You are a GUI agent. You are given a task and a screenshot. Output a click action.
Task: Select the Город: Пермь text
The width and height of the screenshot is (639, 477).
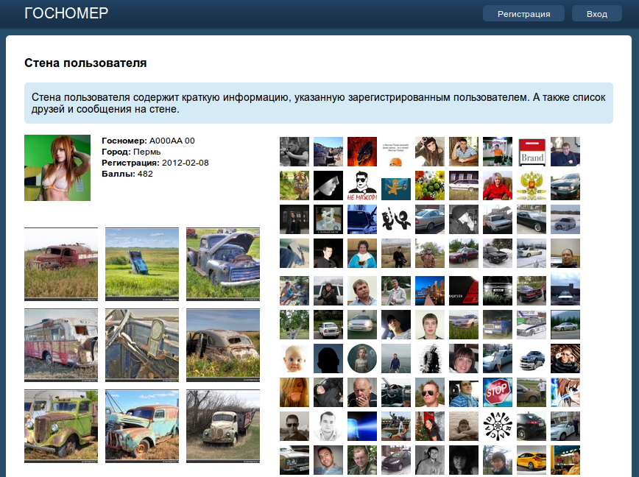tap(131, 152)
